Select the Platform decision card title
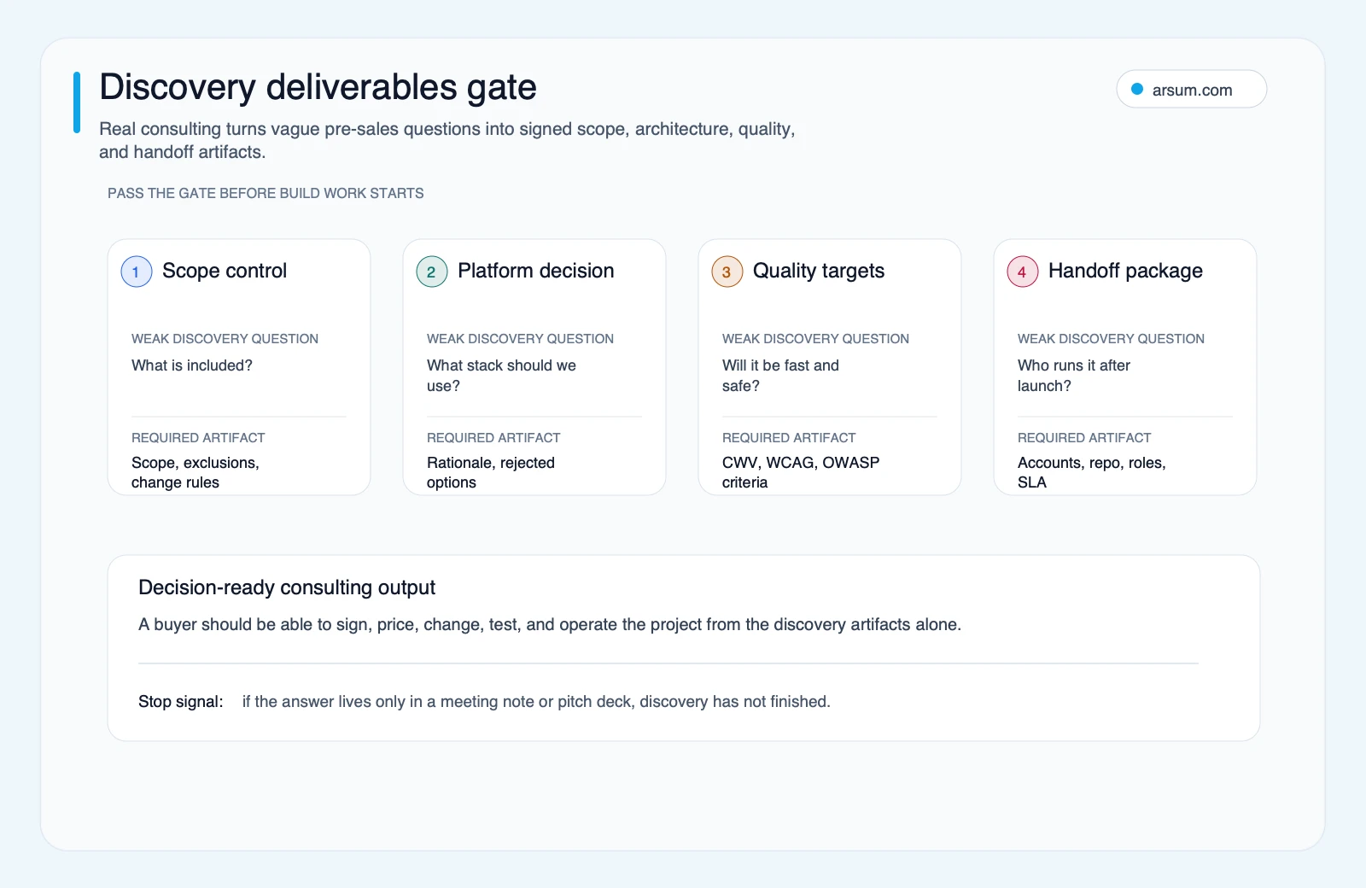The height and width of the screenshot is (888, 1366). (x=535, y=271)
